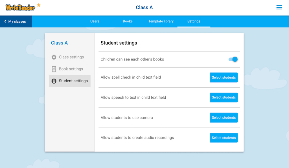Viewport: 289px width, 168px height.
Task: Go to the Template library tab
Action: [161, 21]
